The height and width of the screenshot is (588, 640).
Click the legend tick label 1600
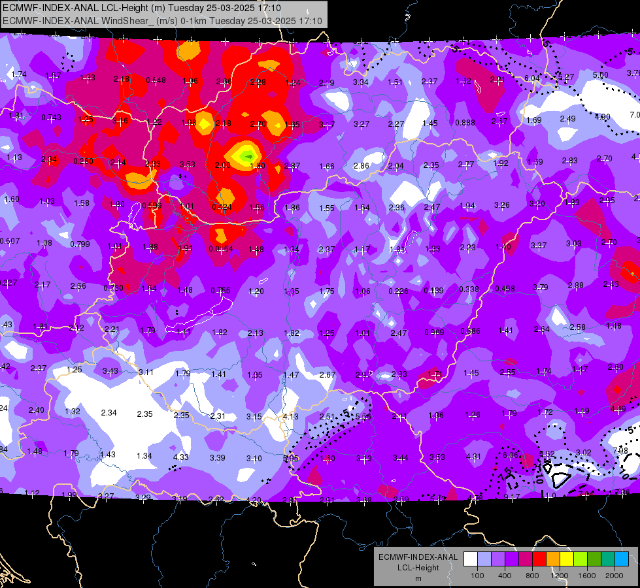[587, 576]
